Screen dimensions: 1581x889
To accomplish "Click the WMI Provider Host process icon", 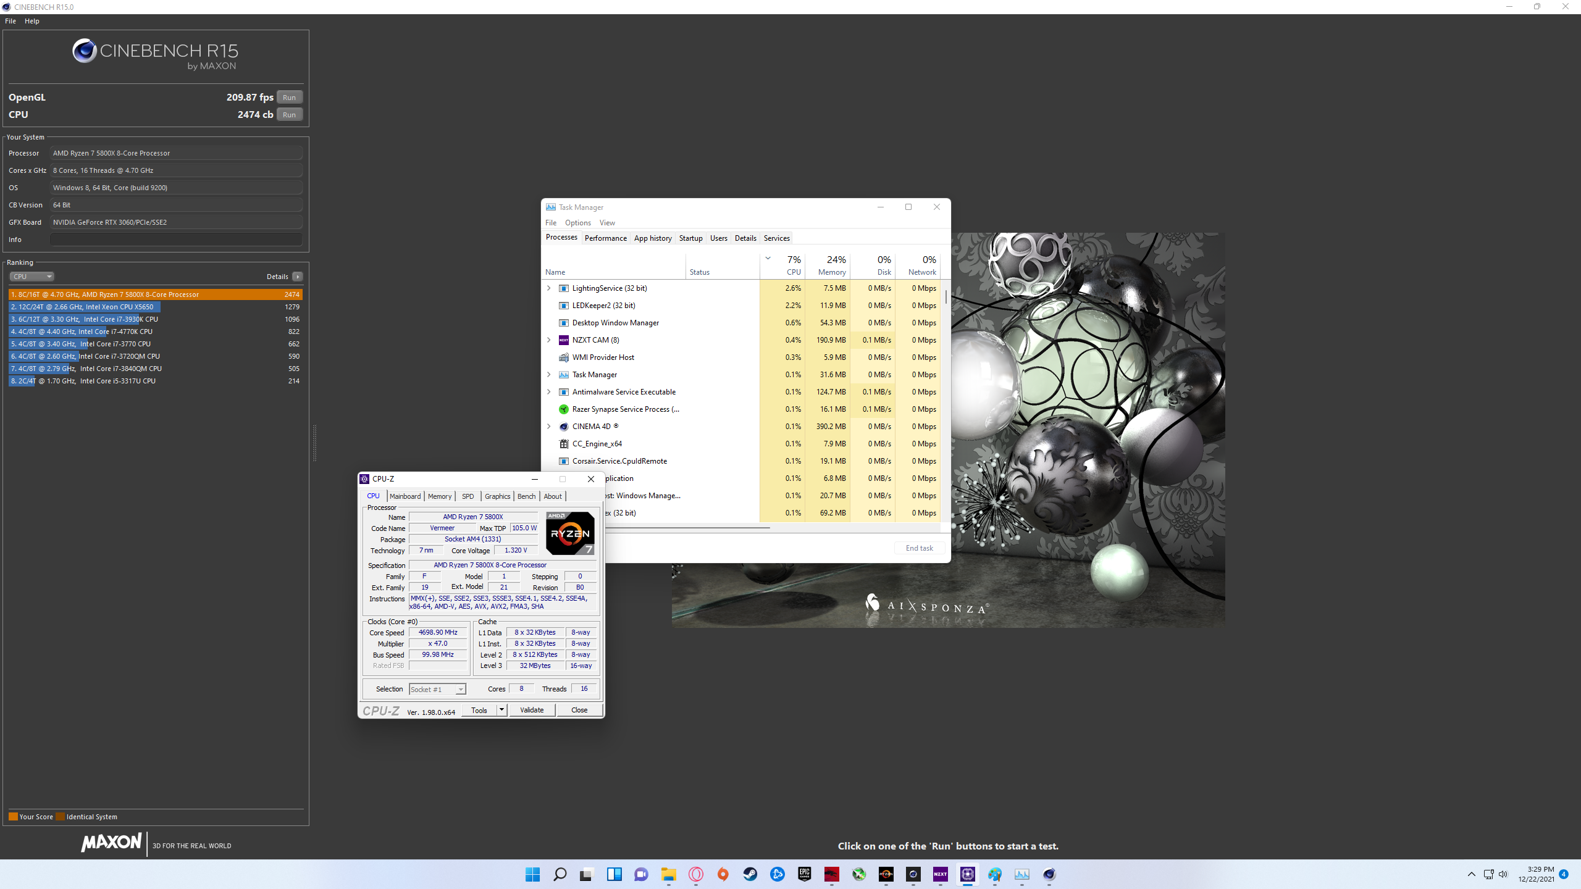I will point(563,357).
